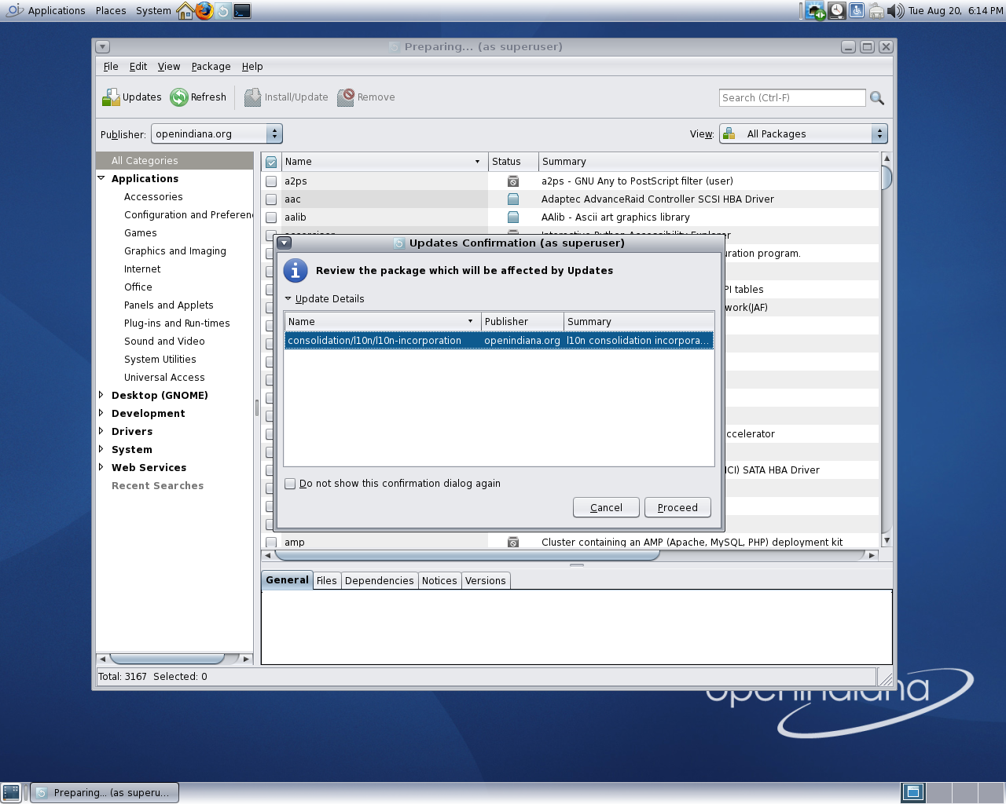Click the show desktop icon
The height and width of the screenshot is (804, 1006).
[x=11, y=793]
